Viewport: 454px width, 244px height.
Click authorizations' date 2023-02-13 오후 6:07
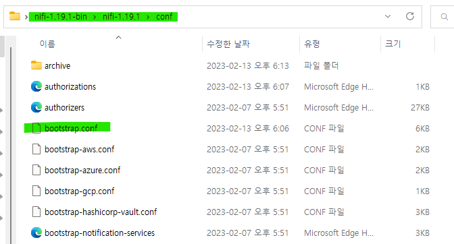click(x=248, y=87)
